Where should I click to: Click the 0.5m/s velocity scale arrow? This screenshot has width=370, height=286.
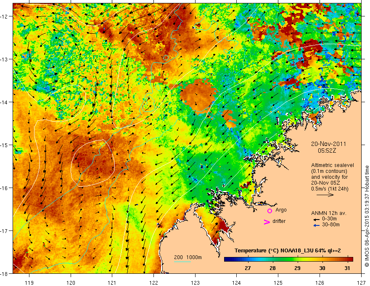325,195
